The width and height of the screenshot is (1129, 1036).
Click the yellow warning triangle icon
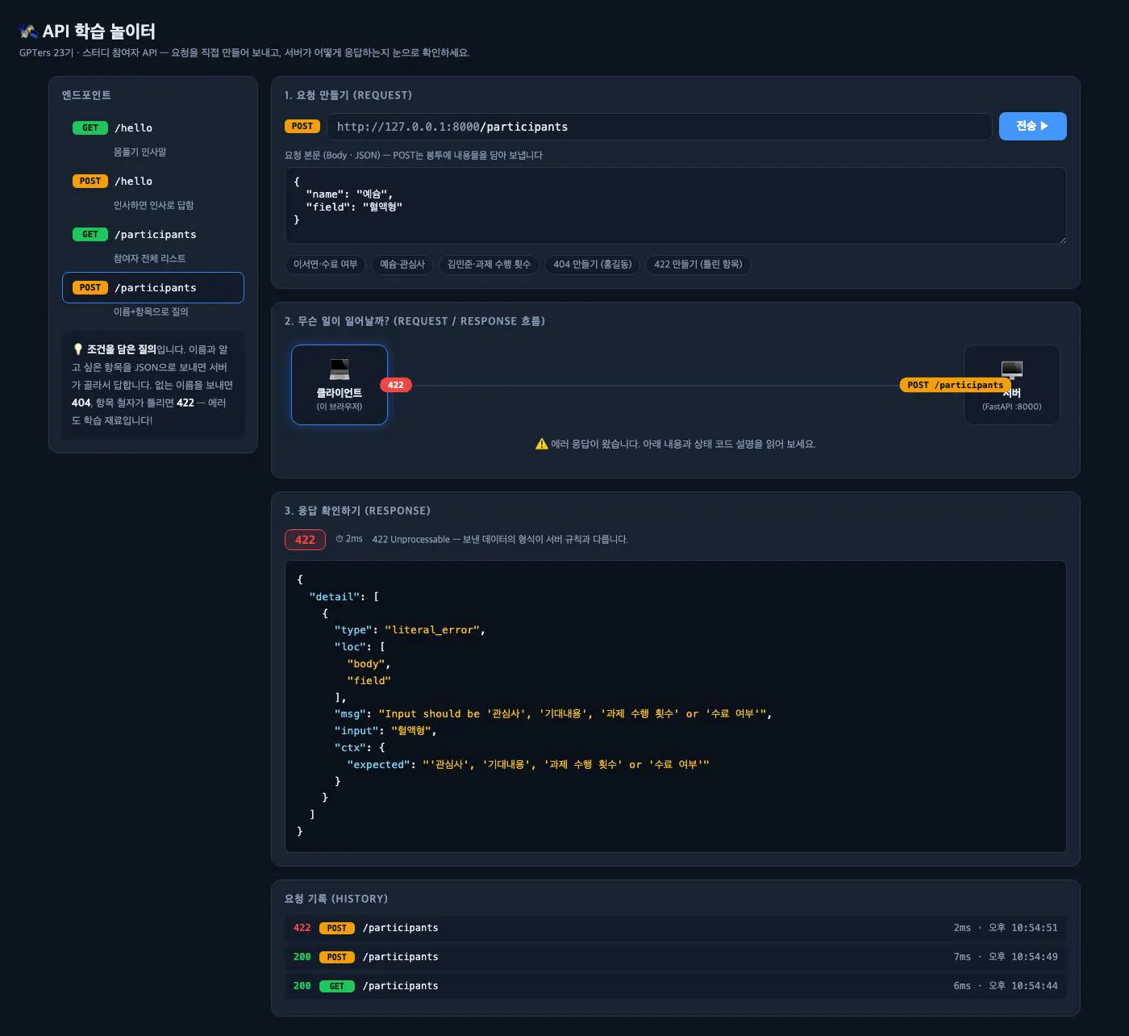click(542, 444)
